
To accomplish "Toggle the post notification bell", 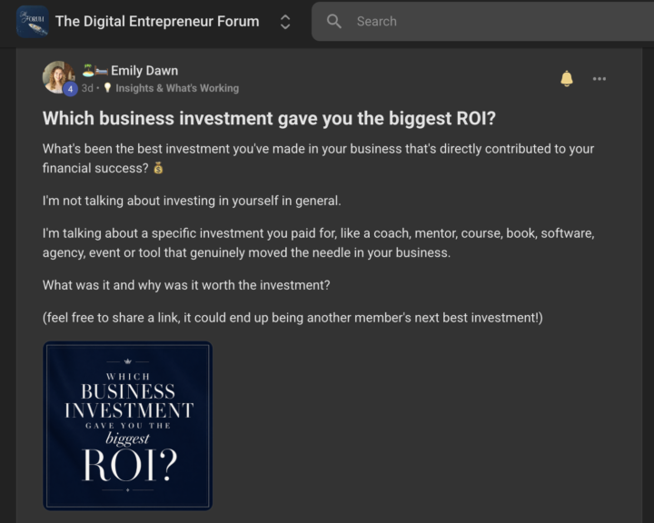I will click(567, 78).
